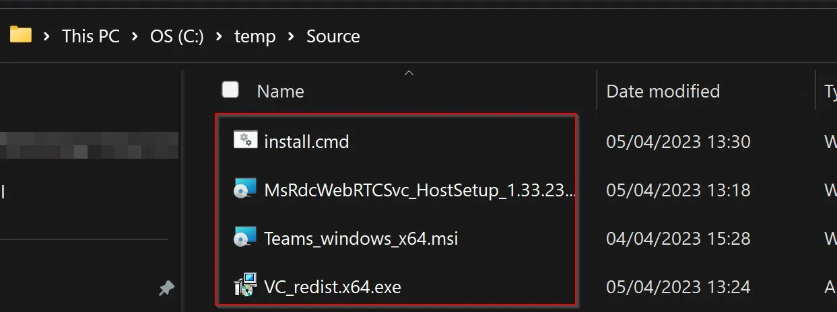Expand the chevron before This PC

point(47,36)
